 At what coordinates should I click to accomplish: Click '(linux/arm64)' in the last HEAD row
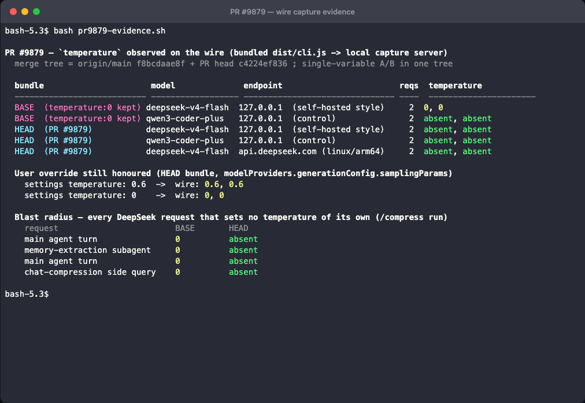click(x=353, y=151)
